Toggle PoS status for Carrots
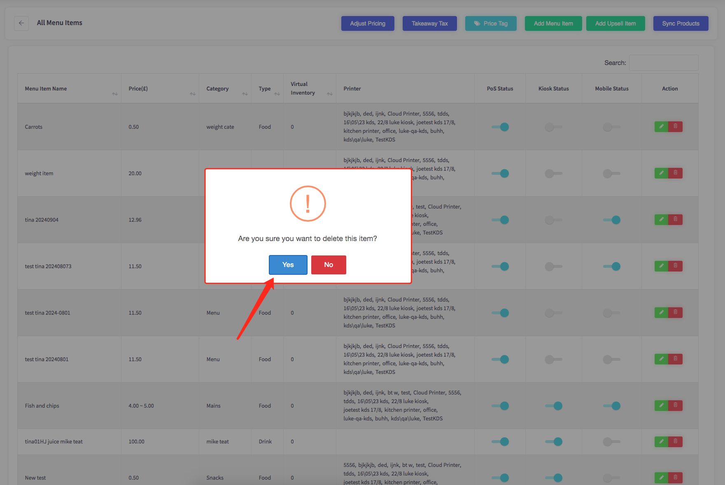The image size is (725, 485). [500, 127]
